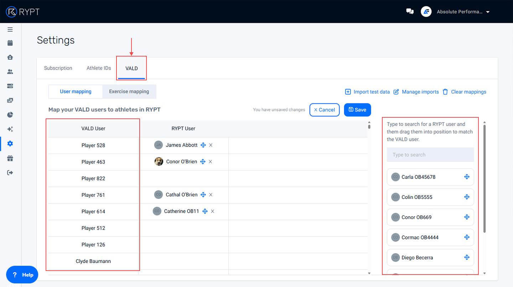Open the calendar from the sidebar
The width and height of the screenshot is (513, 287).
(x=10, y=43)
